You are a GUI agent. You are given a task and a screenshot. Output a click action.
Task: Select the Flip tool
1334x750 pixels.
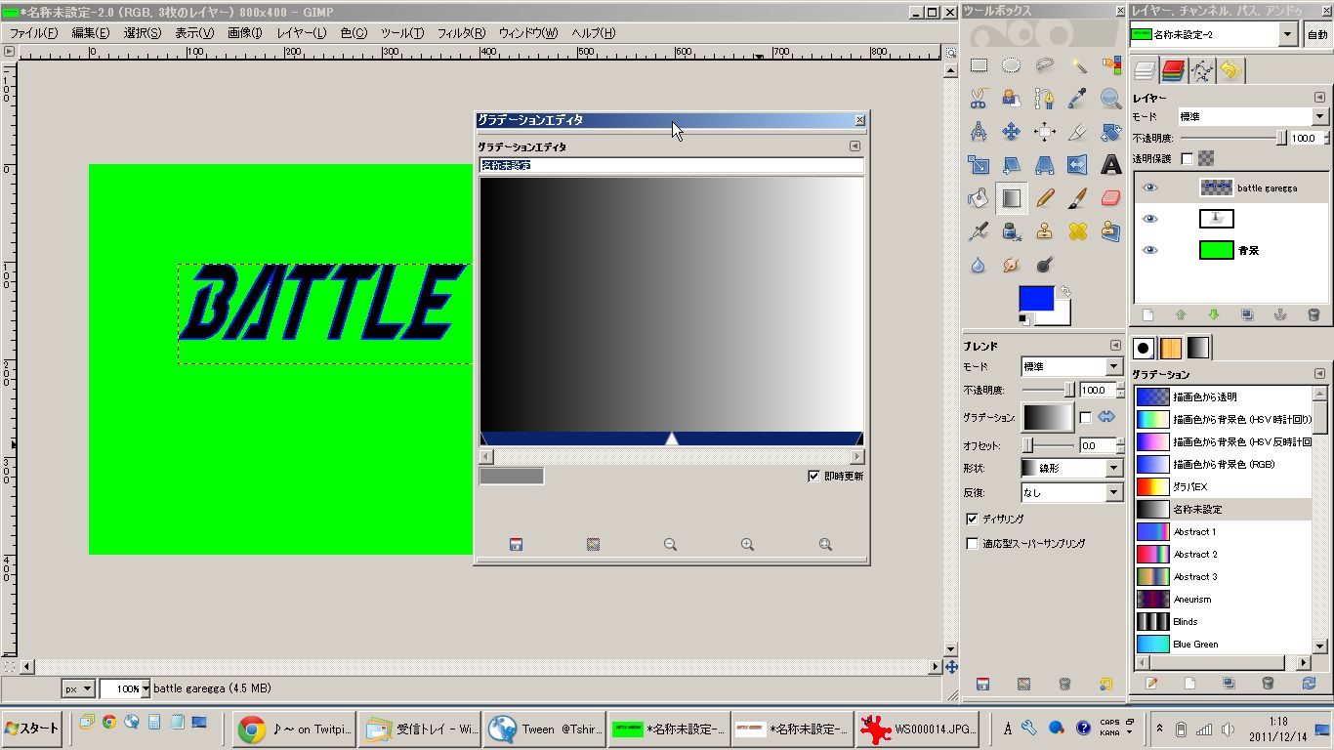(x=1078, y=165)
